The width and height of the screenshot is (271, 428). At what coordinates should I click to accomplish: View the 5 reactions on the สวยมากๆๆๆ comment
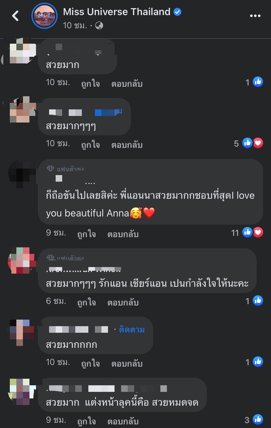pyautogui.click(x=249, y=143)
